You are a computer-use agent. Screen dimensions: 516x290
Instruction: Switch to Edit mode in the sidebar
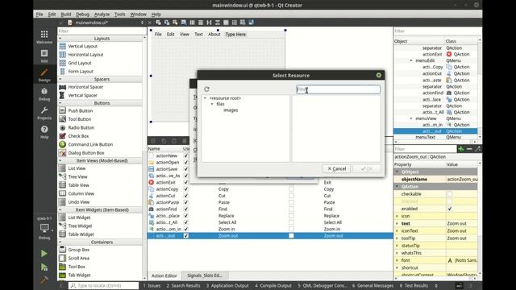tap(44, 56)
